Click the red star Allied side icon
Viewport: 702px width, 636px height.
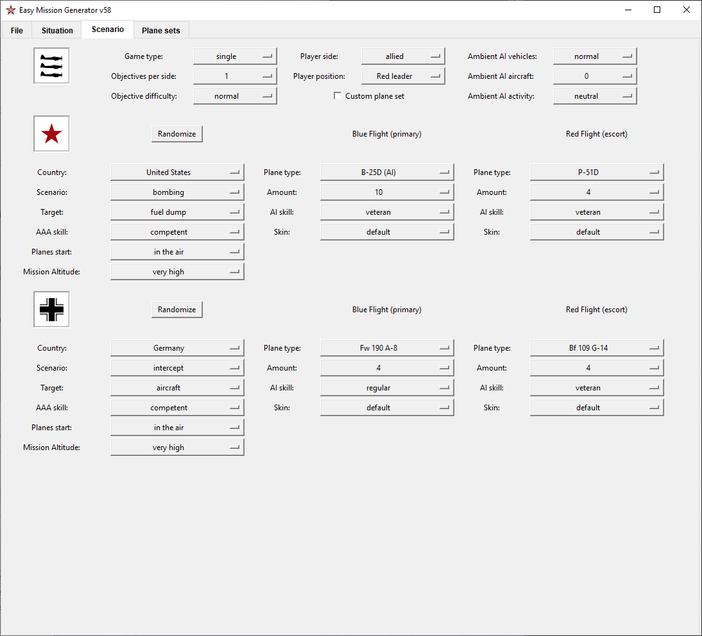51,134
